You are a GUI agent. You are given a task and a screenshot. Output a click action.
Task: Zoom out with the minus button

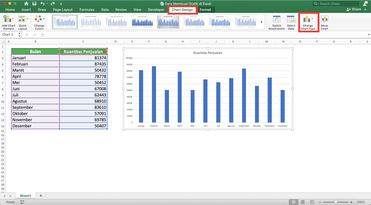tap(320, 202)
